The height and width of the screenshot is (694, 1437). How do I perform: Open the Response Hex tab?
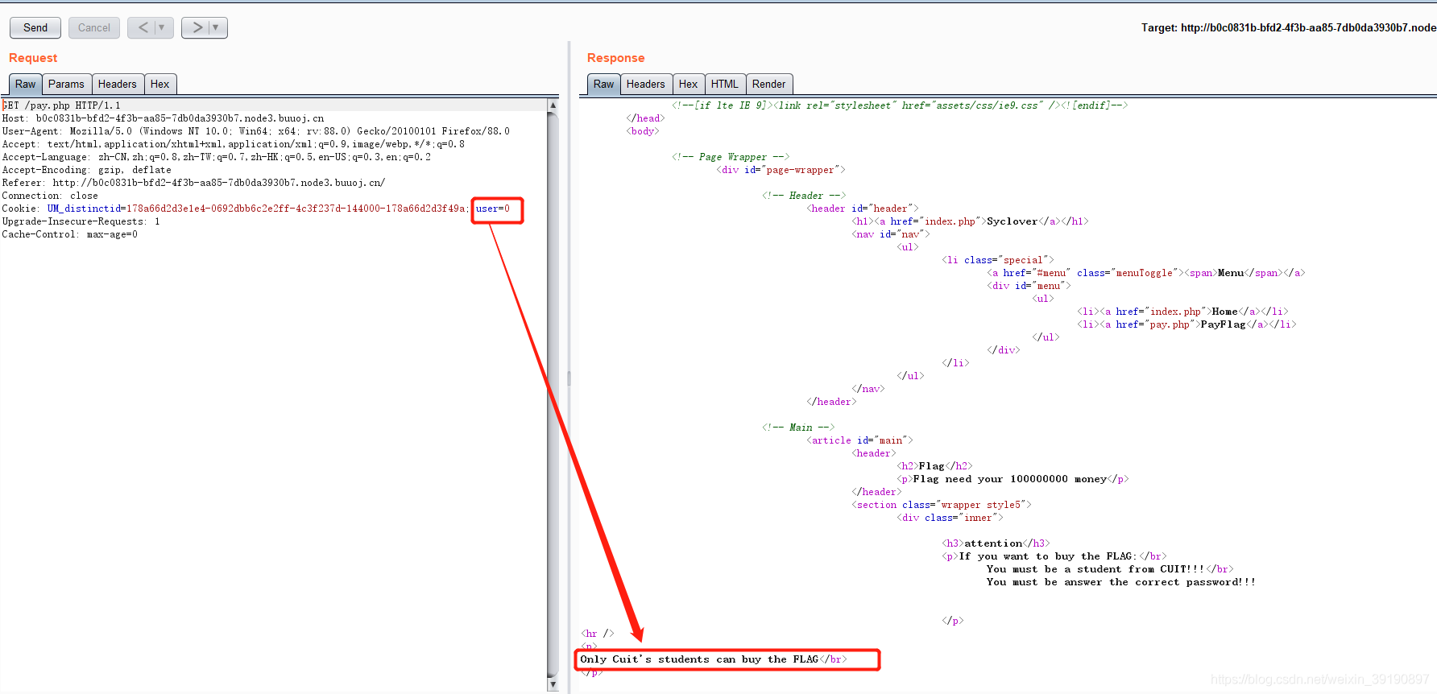pos(689,84)
